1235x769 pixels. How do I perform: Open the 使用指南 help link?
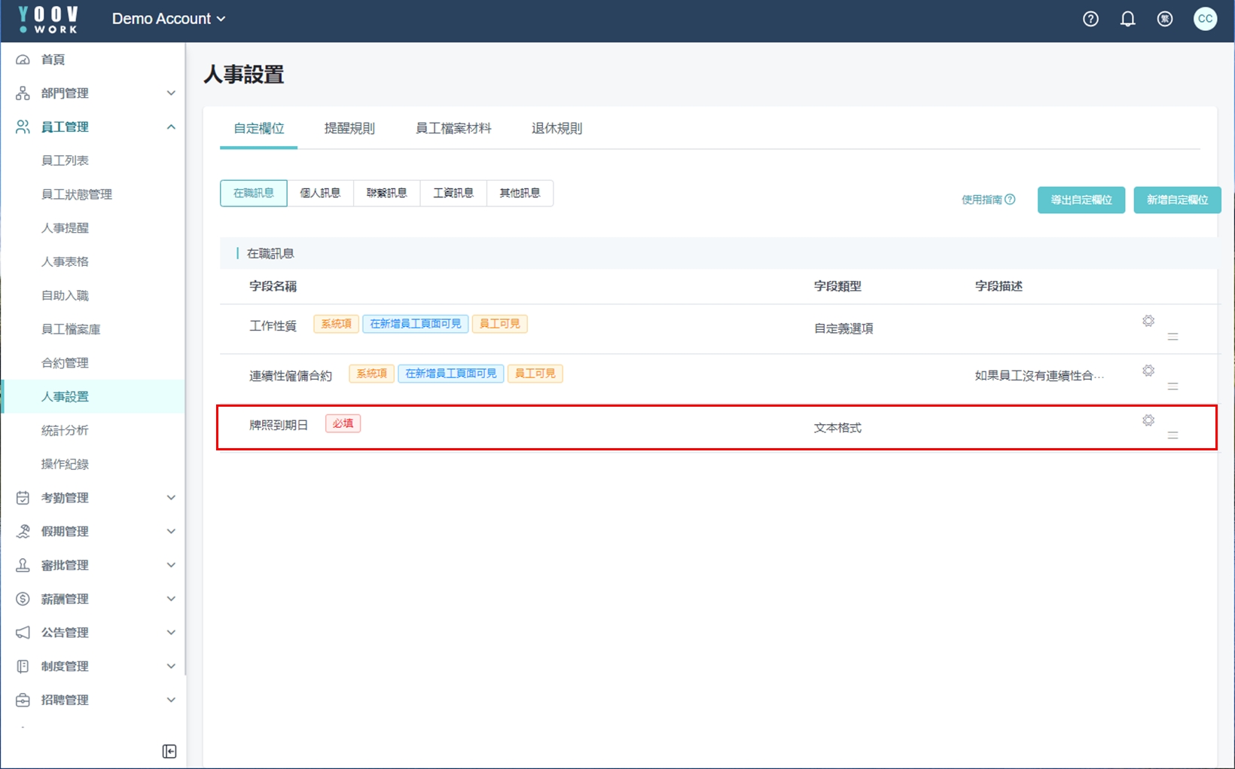click(x=988, y=200)
